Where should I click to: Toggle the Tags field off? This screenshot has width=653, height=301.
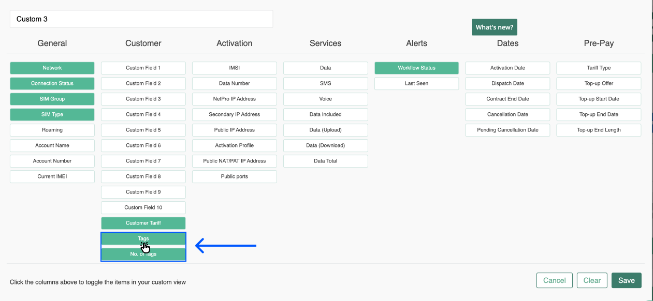(143, 238)
